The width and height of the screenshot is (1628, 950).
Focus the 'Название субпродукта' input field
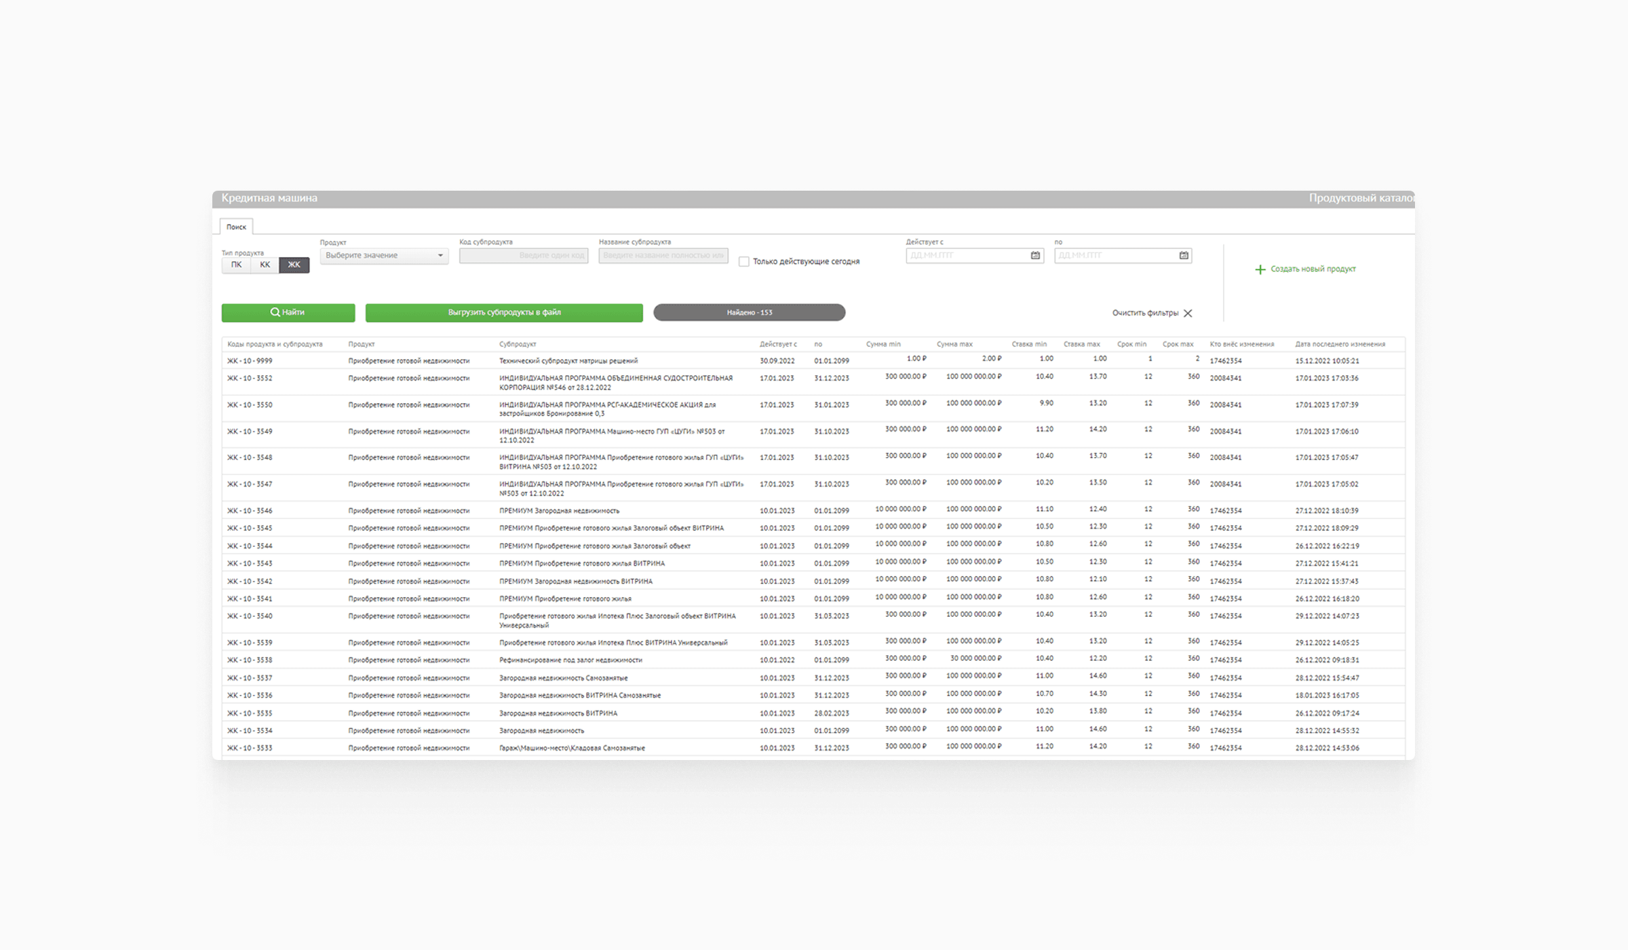coord(663,255)
